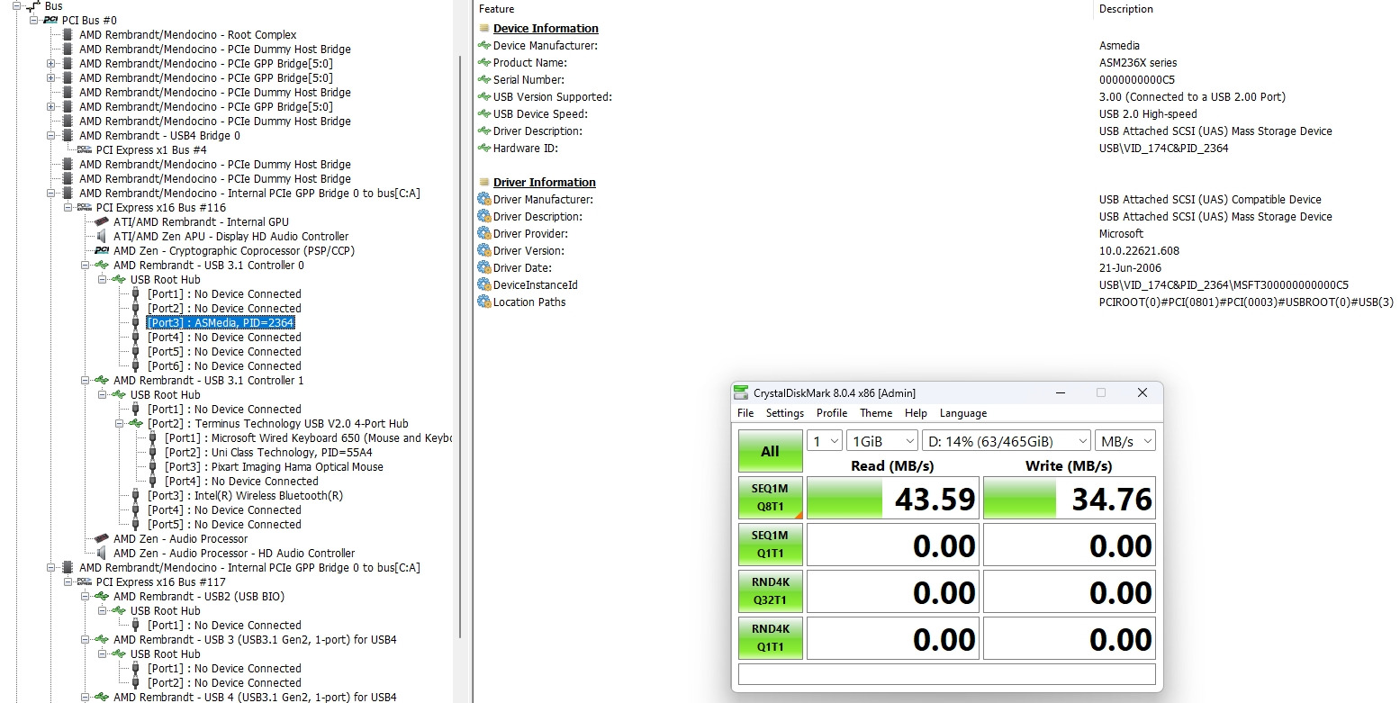Image resolution: width=1400 pixels, height=703 pixels.
Task: Click the SEQ1M Q1T1 test button
Action: tap(770, 545)
